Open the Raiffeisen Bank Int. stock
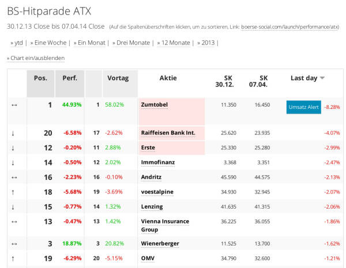 (x=168, y=133)
